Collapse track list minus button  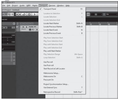click(17, 23)
